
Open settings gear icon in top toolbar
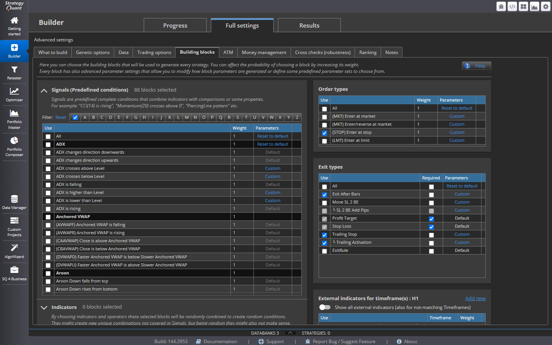pyautogui.click(x=545, y=7)
